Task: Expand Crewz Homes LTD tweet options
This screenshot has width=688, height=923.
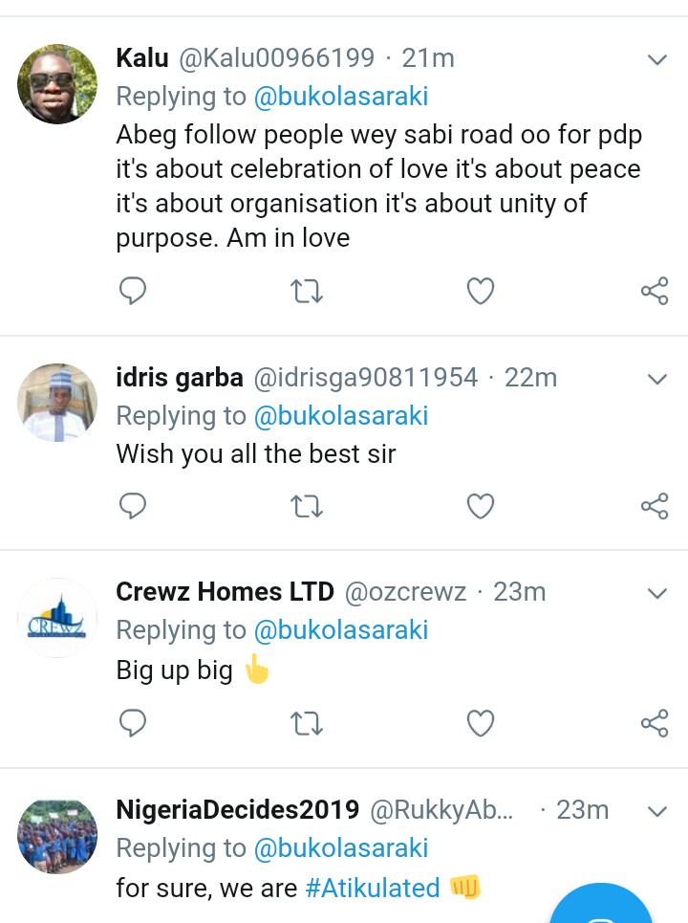Action: 656,593
